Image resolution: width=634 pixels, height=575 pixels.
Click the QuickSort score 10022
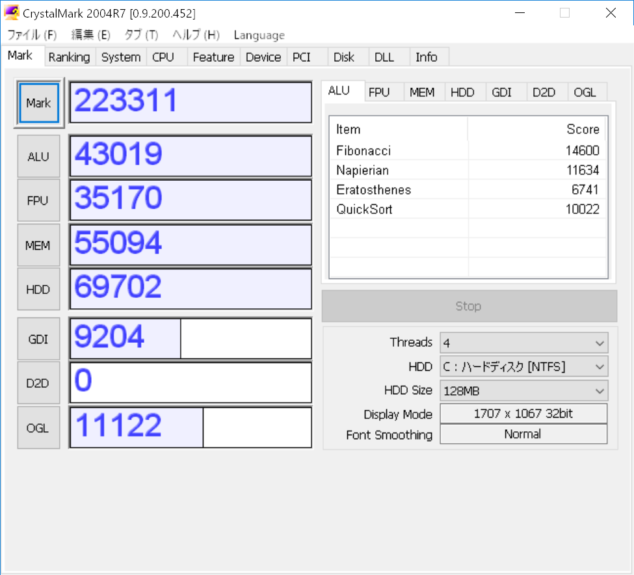(x=582, y=209)
